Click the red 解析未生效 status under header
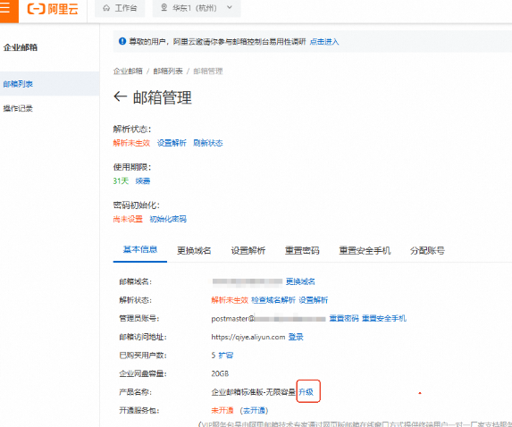Viewport: 512px width, 427px height. (x=131, y=143)
